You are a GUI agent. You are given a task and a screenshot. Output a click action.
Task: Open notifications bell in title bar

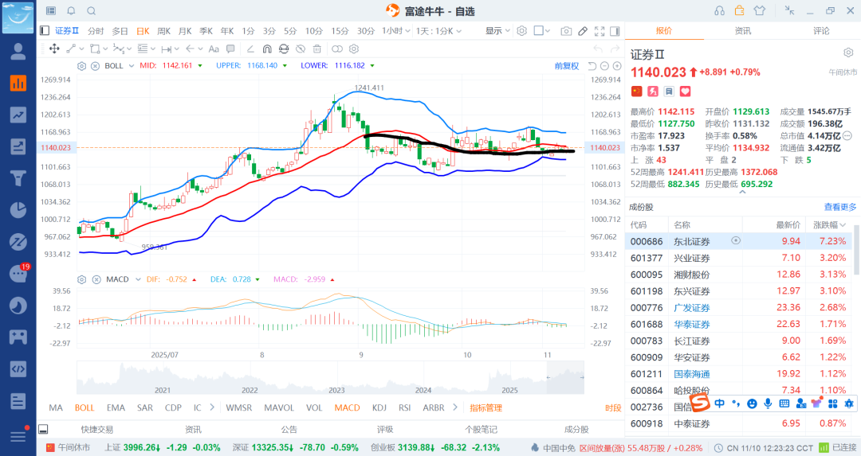71,10
